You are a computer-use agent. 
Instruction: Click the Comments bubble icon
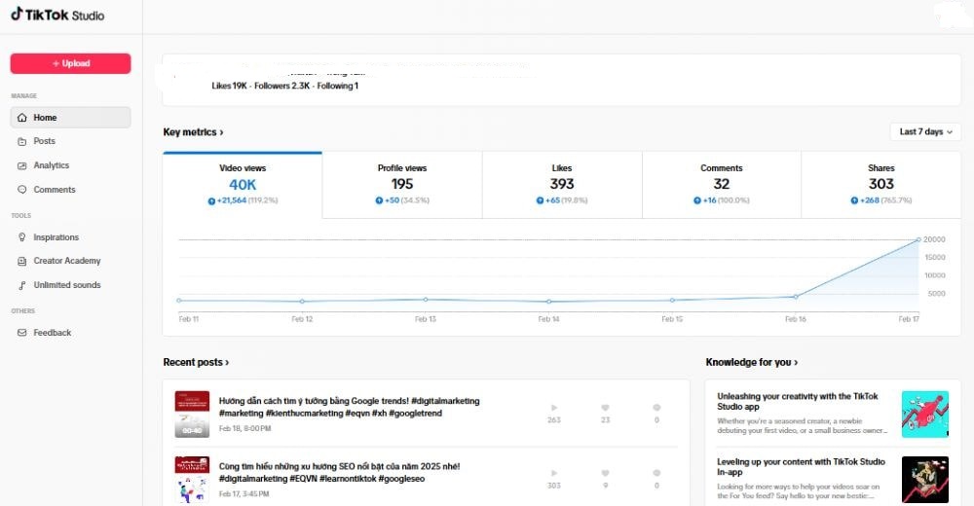coord(22,190)
